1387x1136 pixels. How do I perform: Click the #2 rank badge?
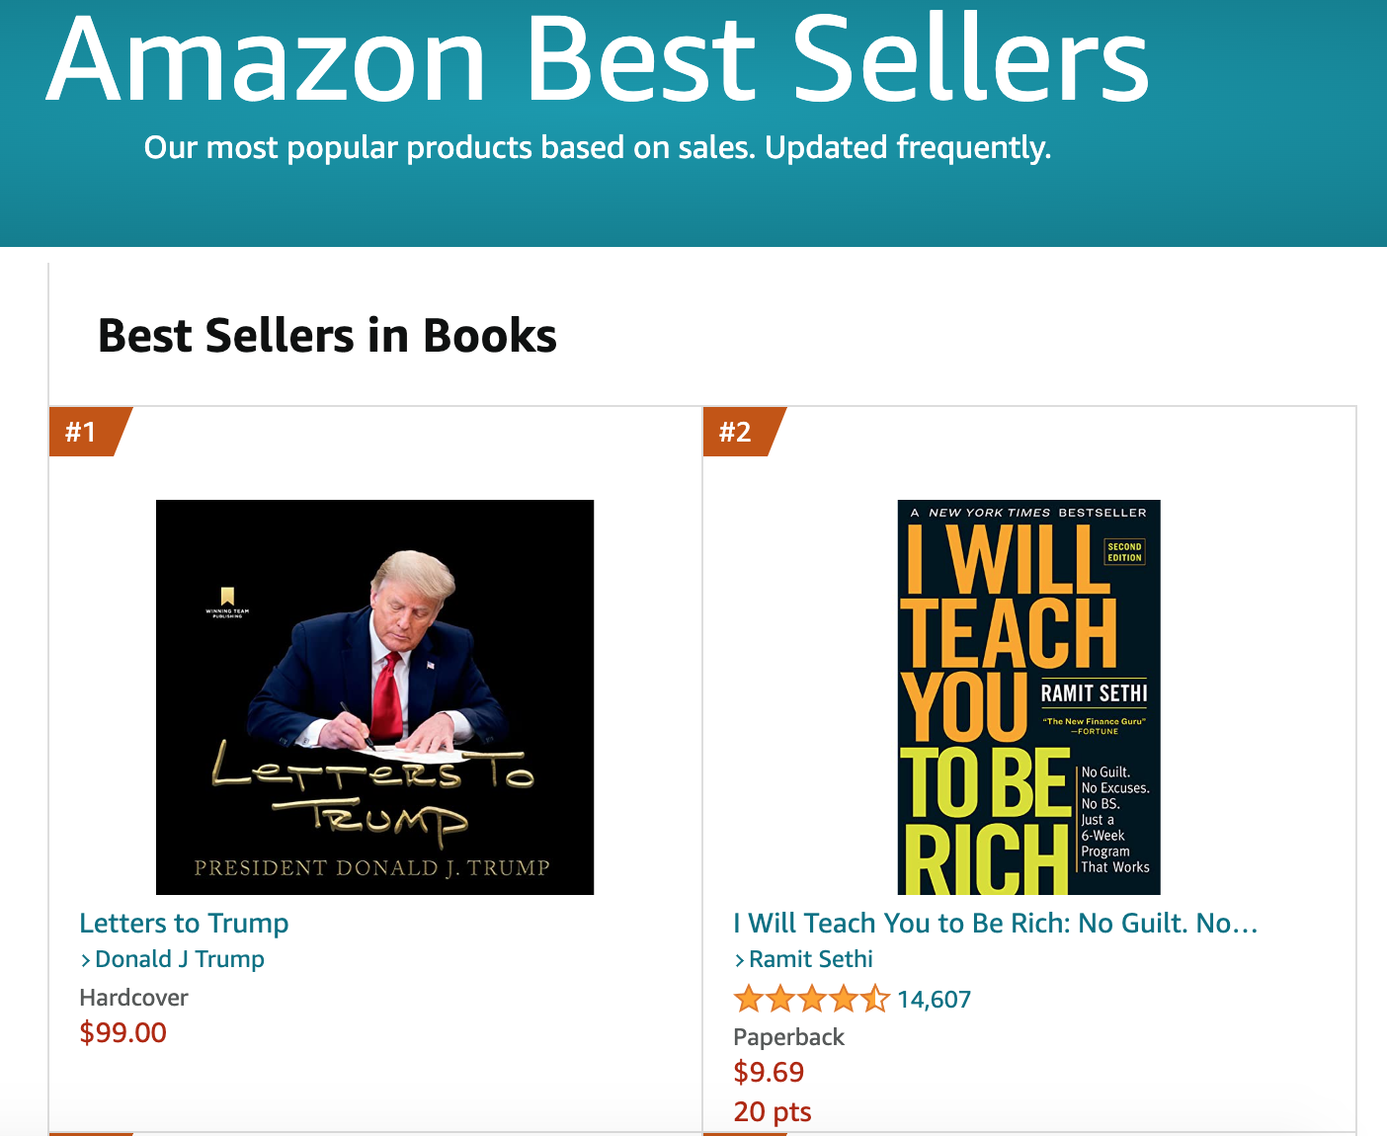736,432
